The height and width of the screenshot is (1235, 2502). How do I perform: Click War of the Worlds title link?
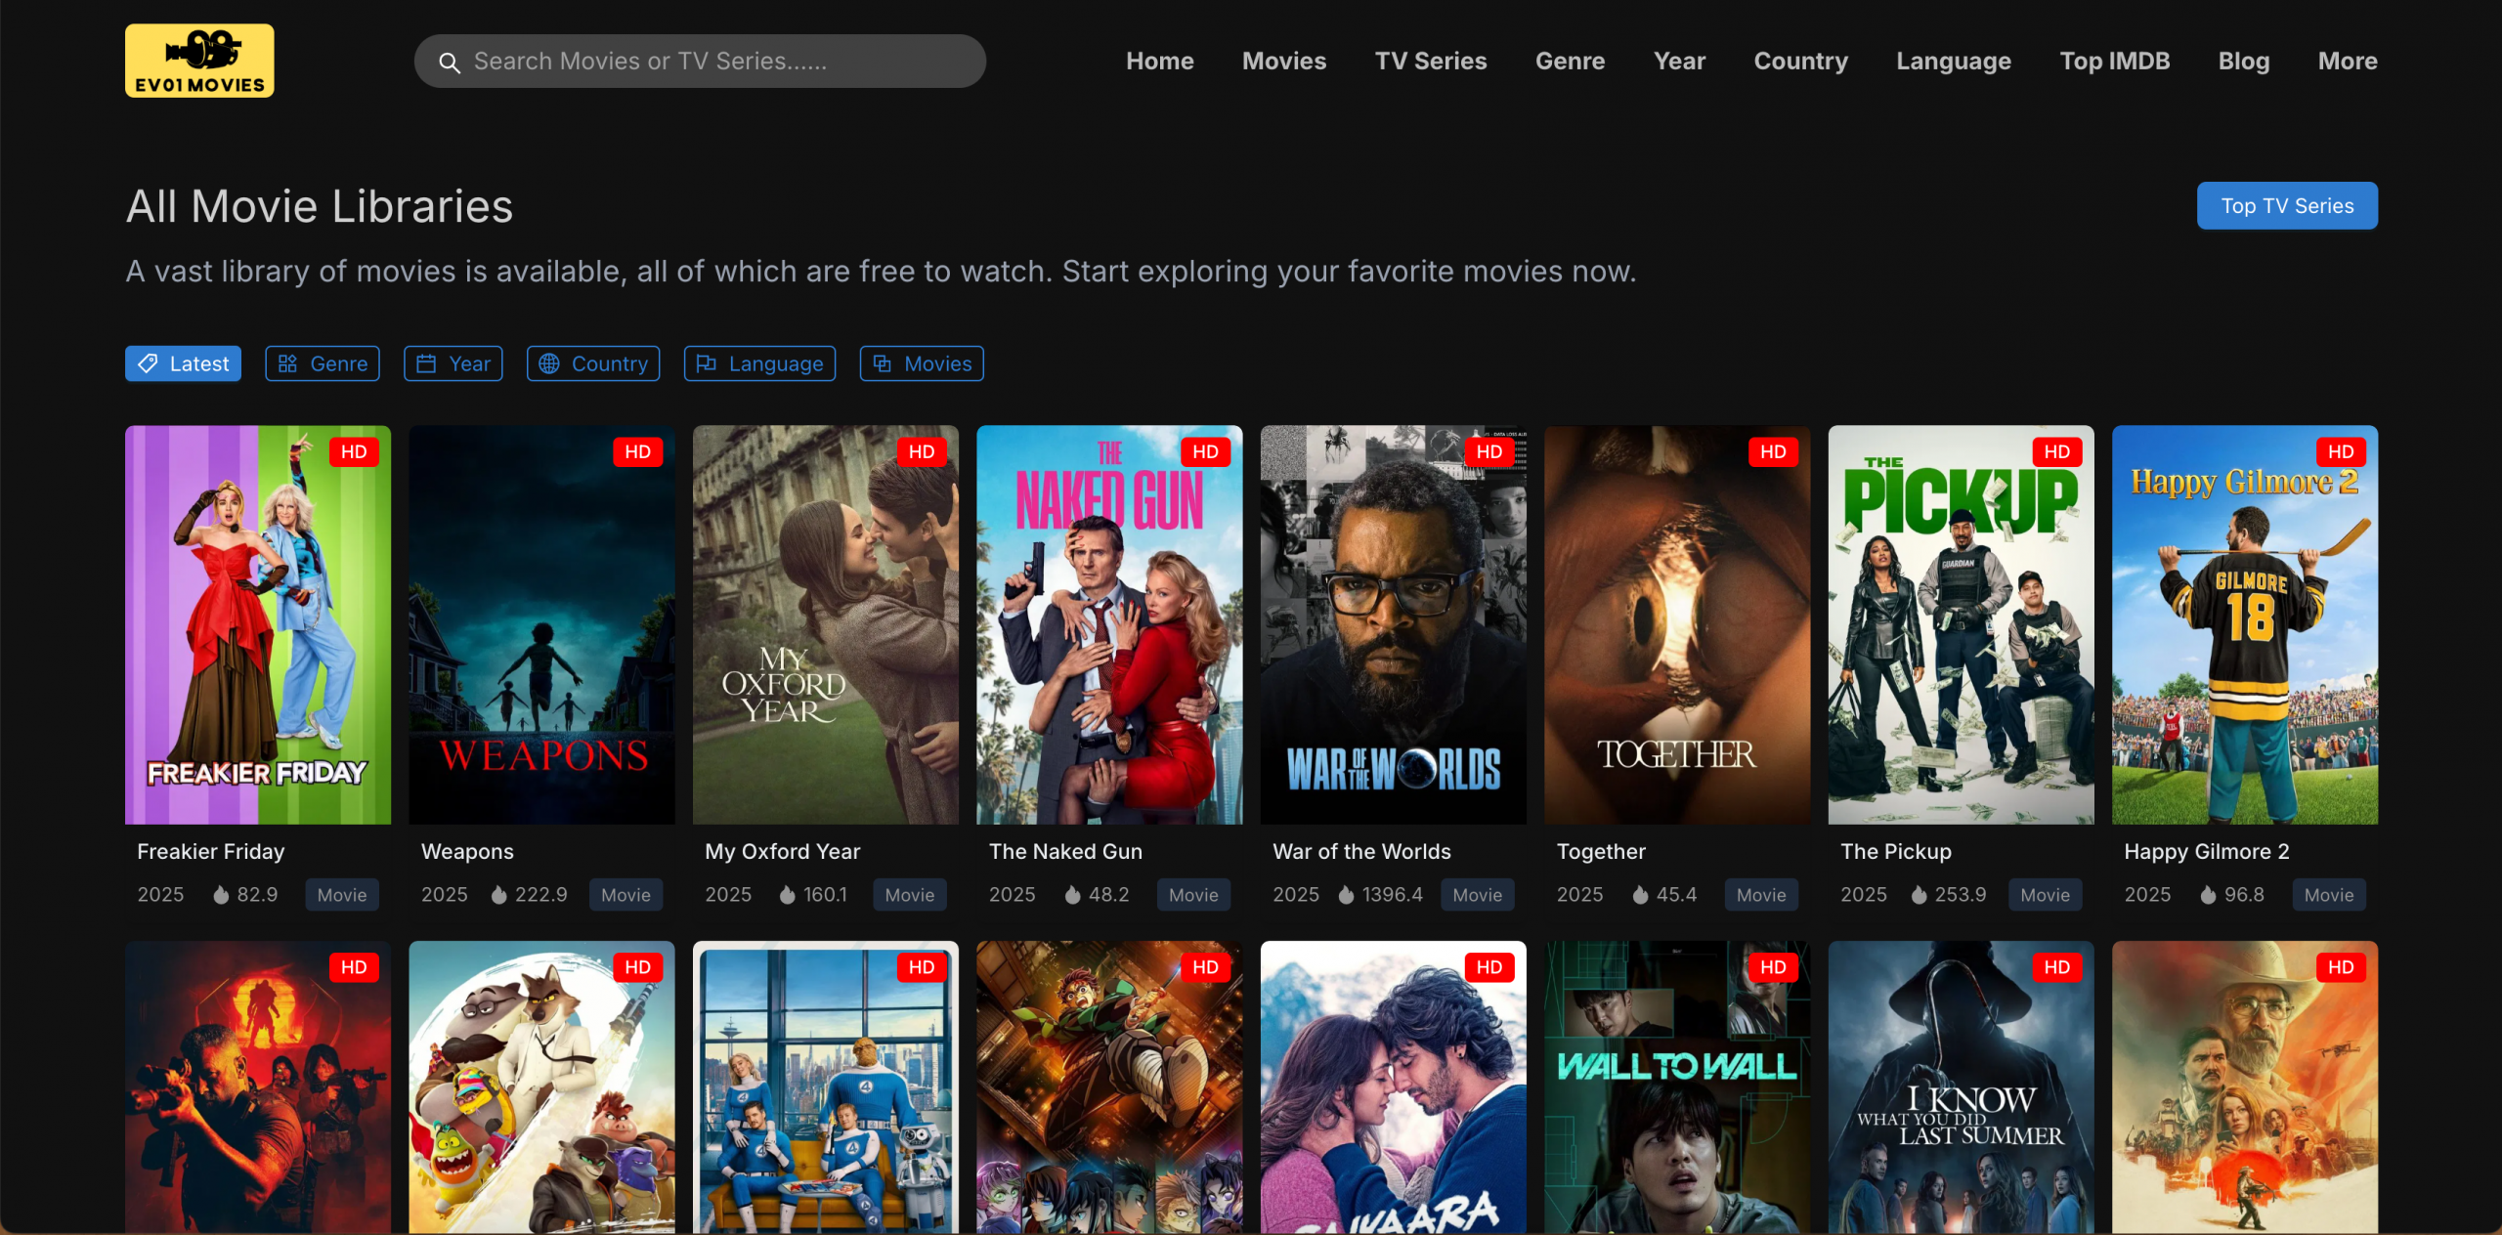coord(1361,852)
